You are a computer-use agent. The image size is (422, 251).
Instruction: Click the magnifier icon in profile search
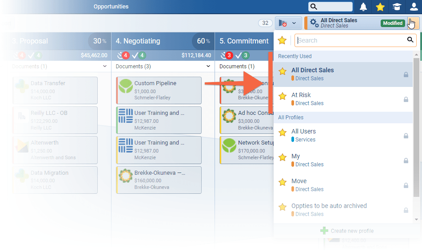pos(410,40)
